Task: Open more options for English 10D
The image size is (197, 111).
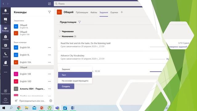Action: 50,81
